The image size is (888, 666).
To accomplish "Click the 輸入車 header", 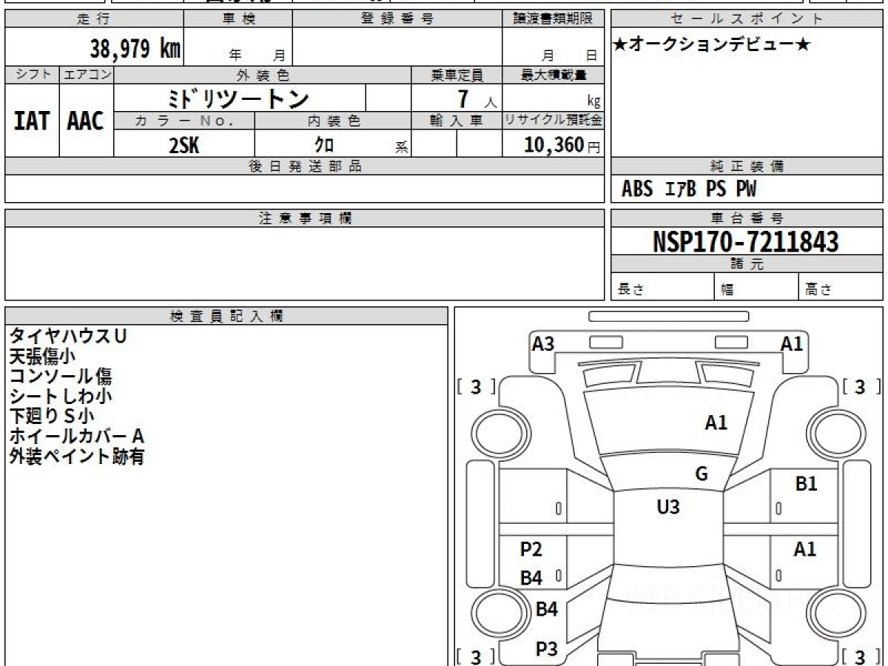I will [x=457, y=121].
